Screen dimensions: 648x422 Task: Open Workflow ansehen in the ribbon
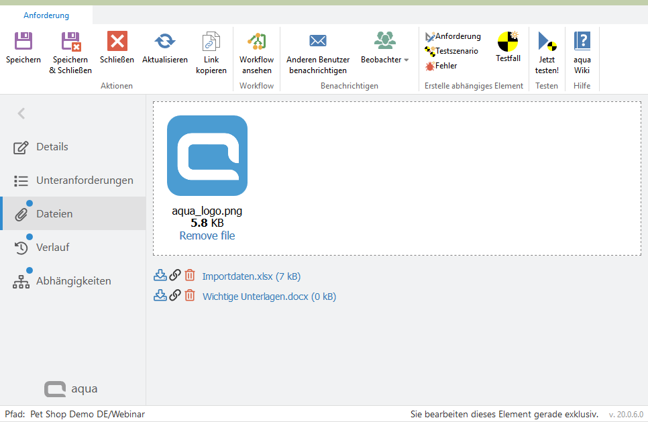pos(256,42)
